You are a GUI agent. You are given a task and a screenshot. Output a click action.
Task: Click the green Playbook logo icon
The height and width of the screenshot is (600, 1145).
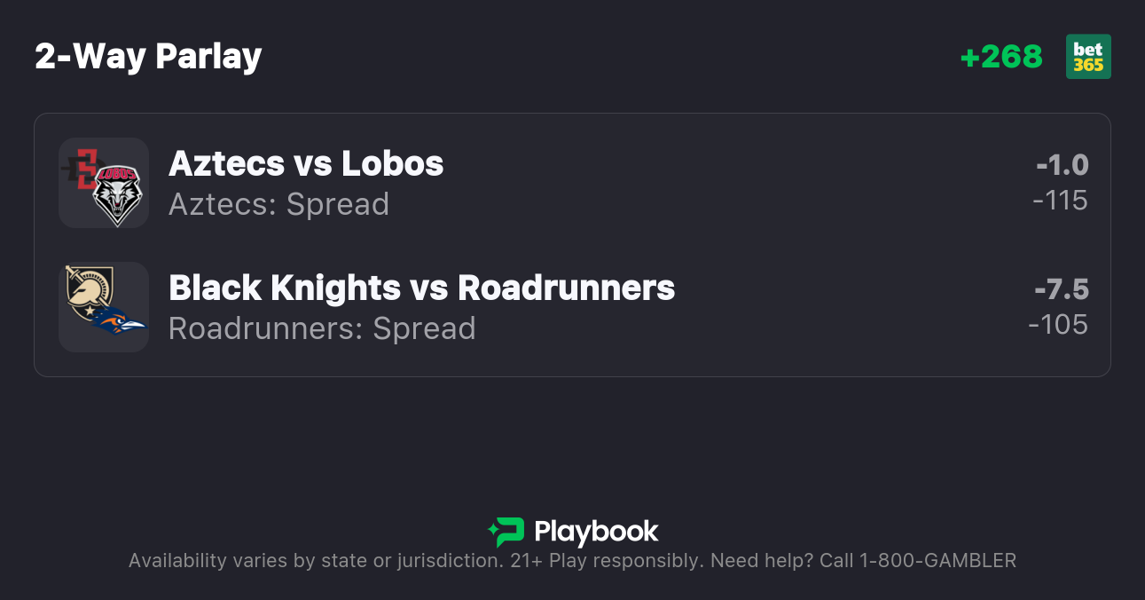pos(506,532)
